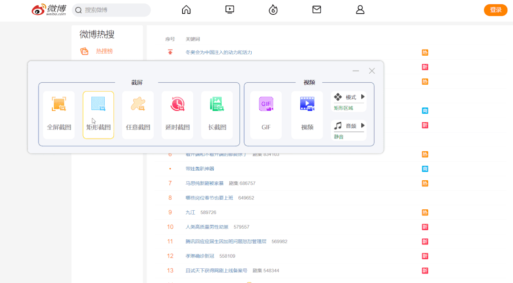The image size is (513, 283).
Task: Click the 微博热搜 sidebar heading
Action: (97, 34)
